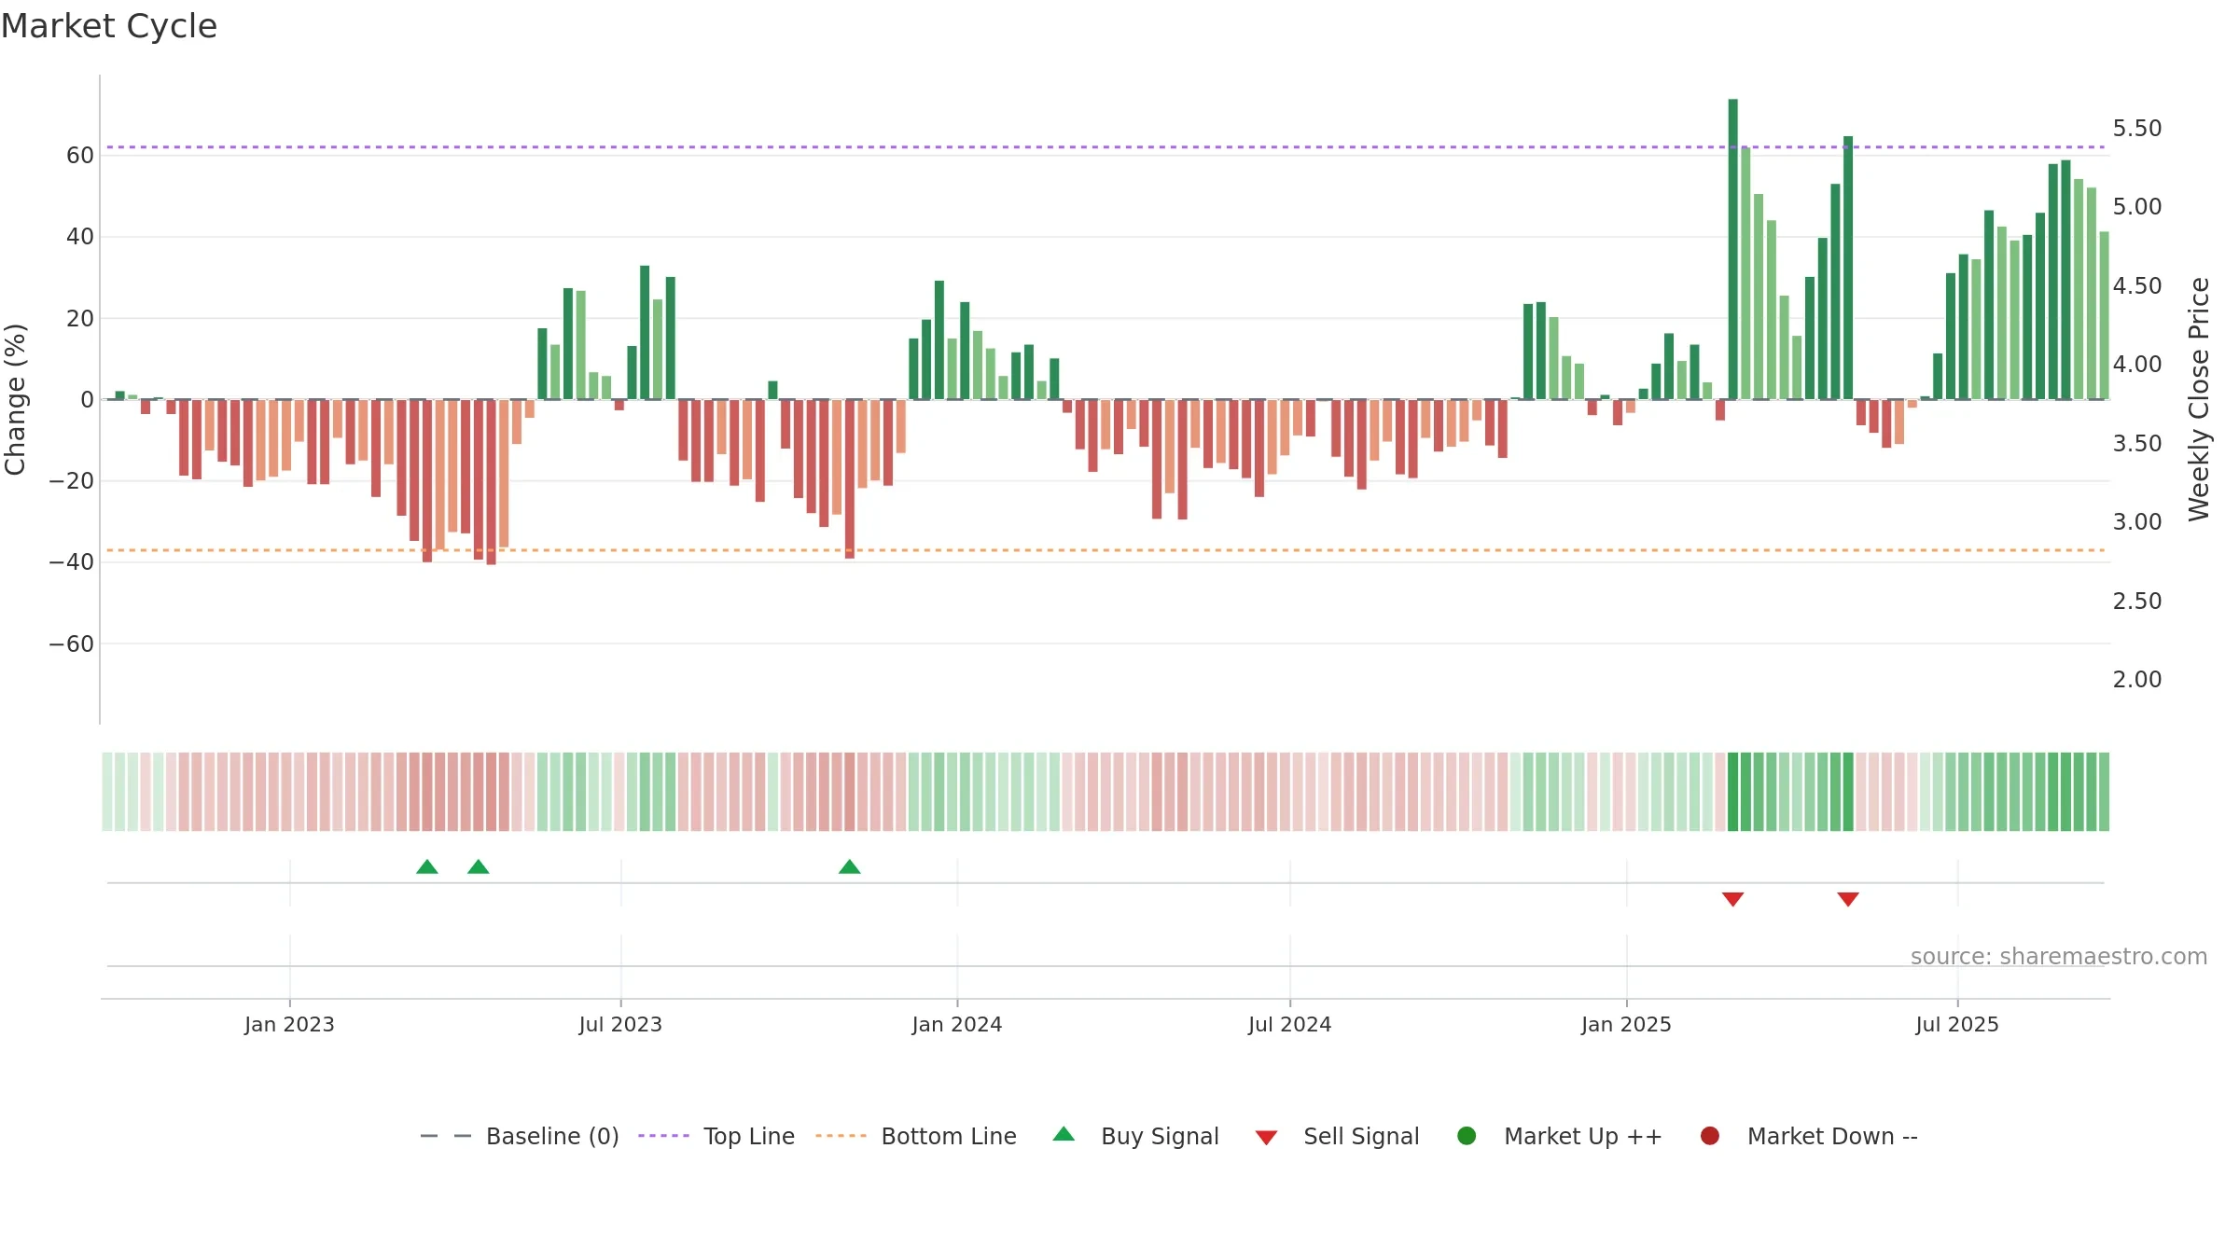The height and width of the screenshot is (1259, 2239).
Task: Click the gray dashed Baseline legend sample
Action: (446, 1136)
